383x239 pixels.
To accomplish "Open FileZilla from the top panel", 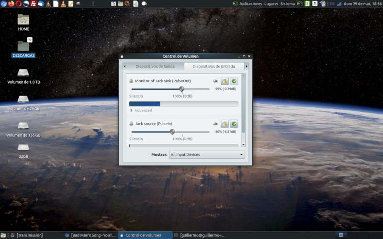I will click(x=34, y=3).
